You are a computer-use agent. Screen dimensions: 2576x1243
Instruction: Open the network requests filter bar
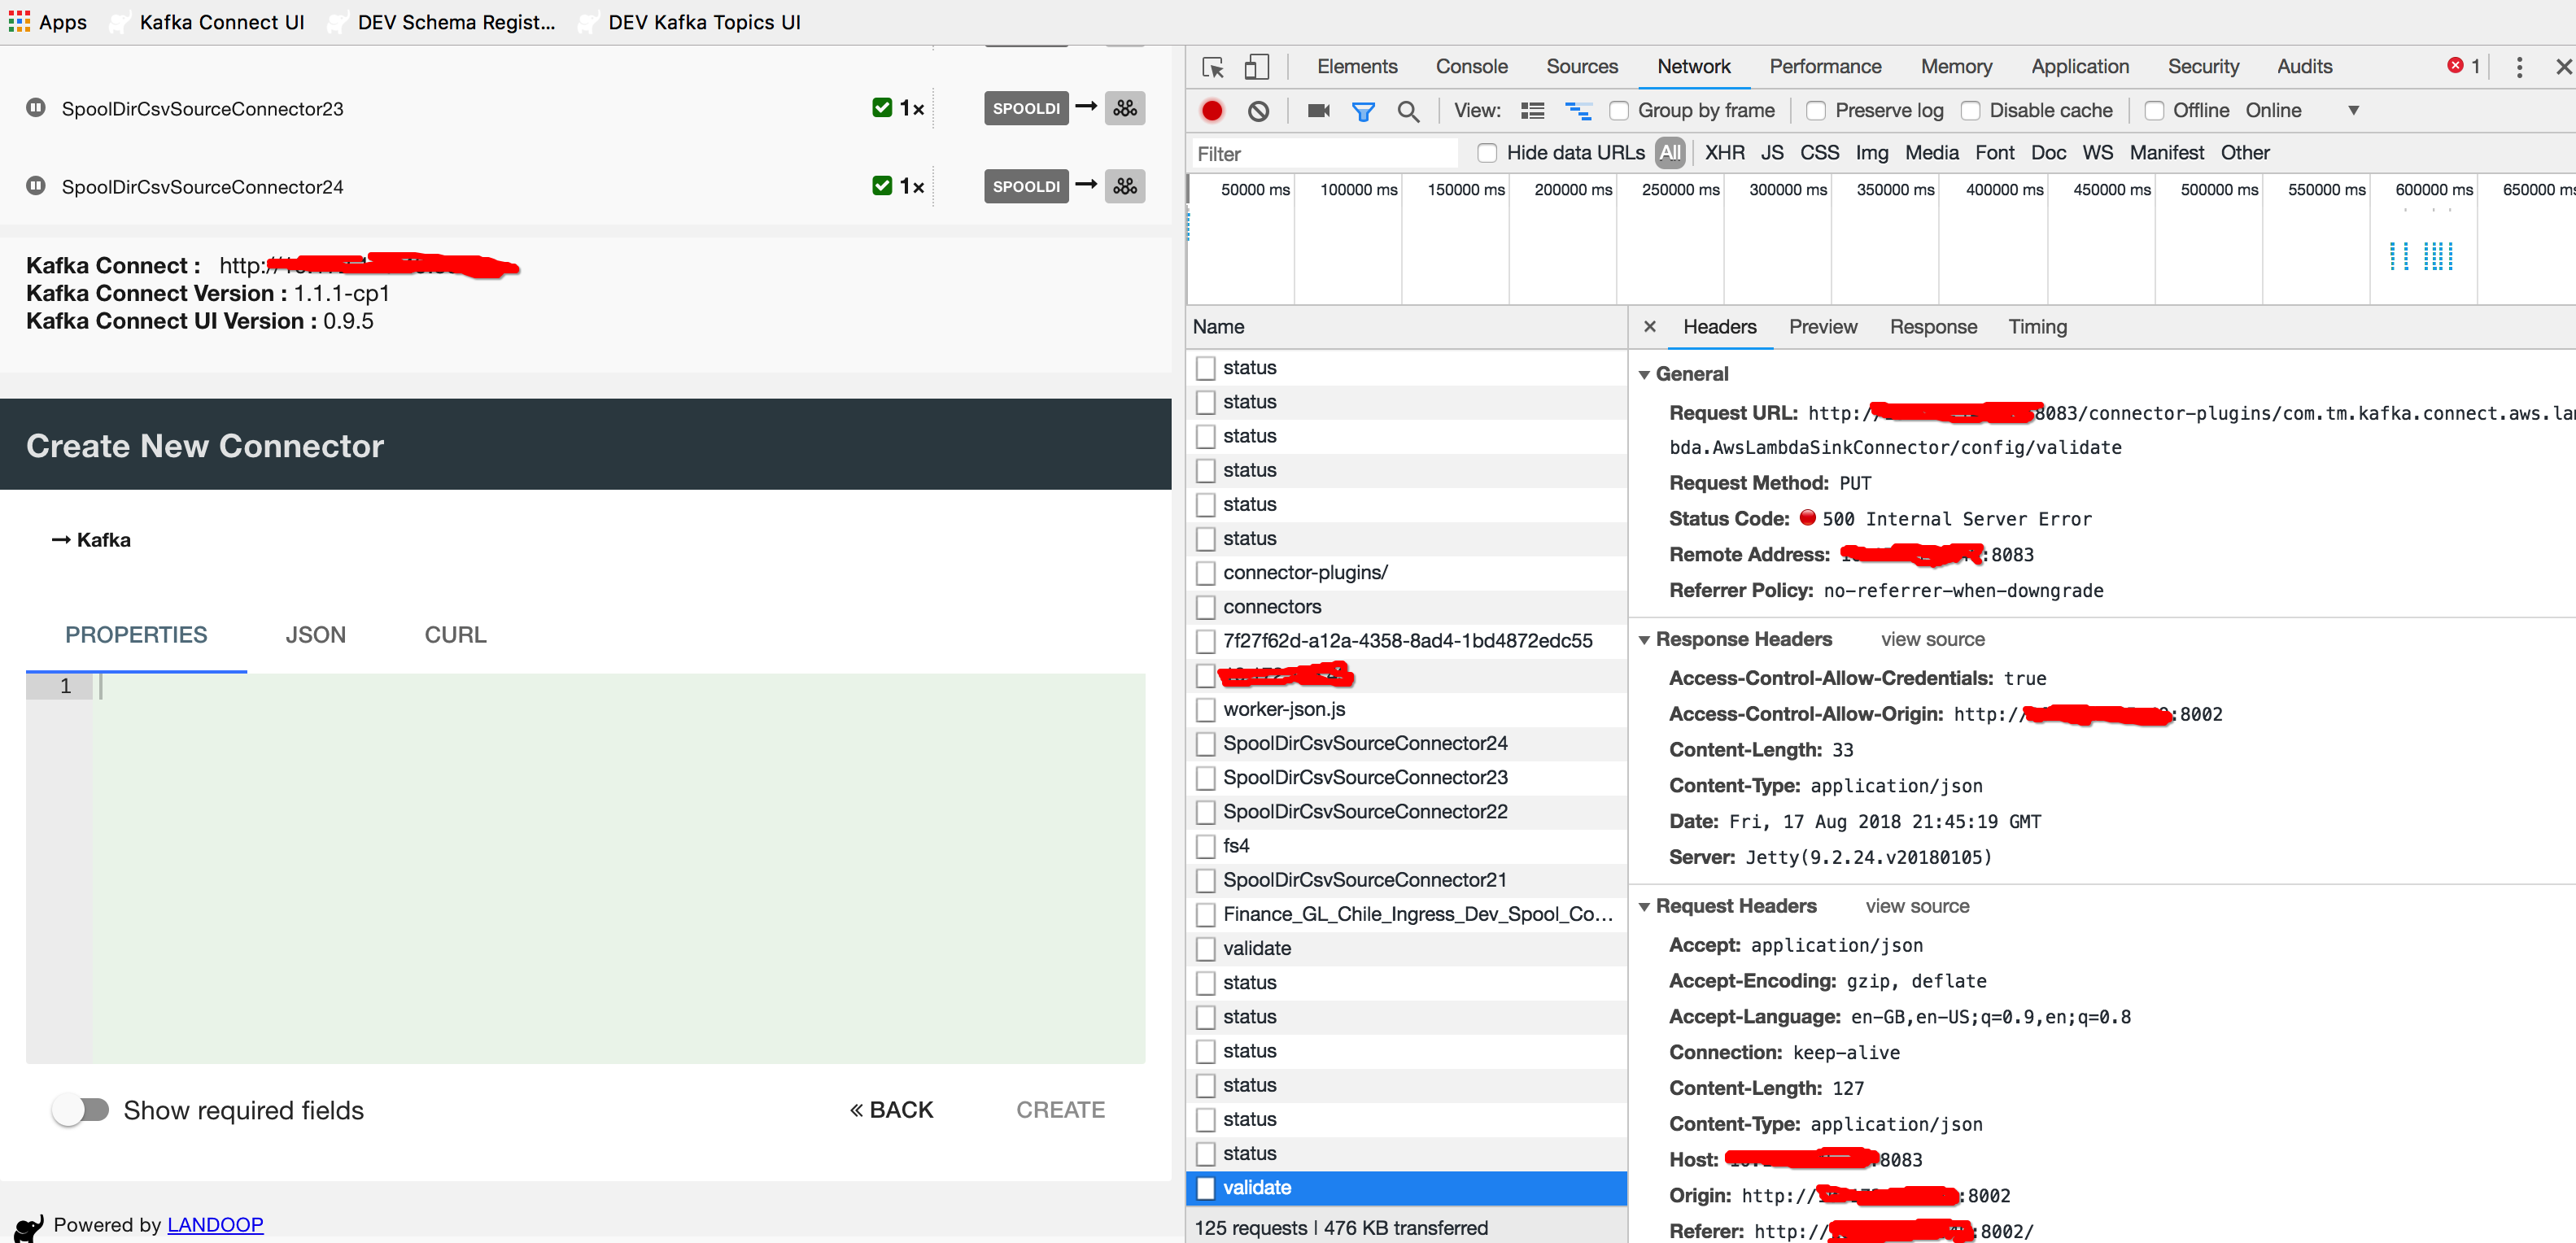click(x=1363, y=110)
